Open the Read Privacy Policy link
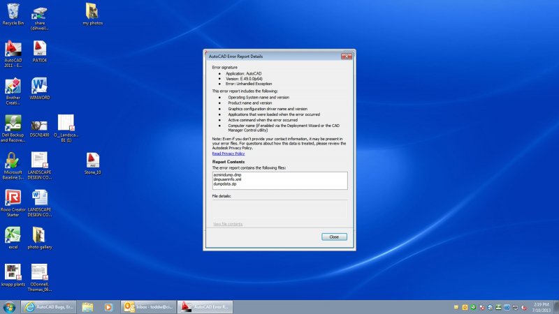This screenshot has height=314, width=559. tap(228, 154)
